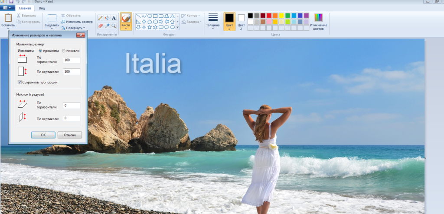The width and height of the screenshot is (444, 214).
Task: Switch to the "Вид" ribbon tab
Action: click(42, 8)
